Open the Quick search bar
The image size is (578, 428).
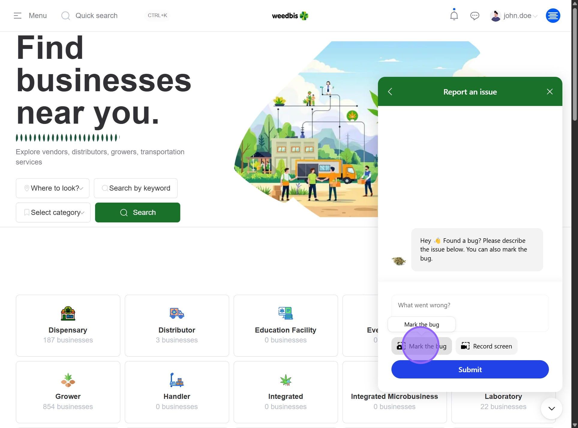click(x=96, y=16)
